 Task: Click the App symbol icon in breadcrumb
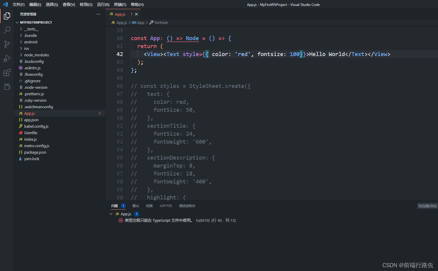[134, 22]
